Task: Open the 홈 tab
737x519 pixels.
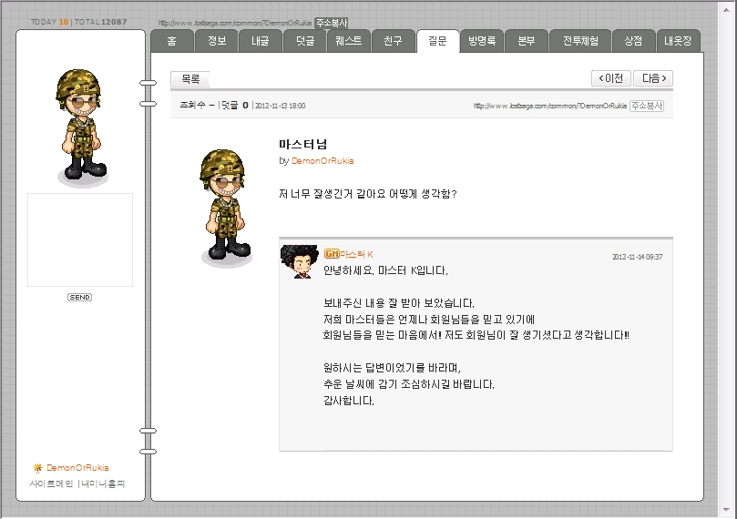Action: 172,41
